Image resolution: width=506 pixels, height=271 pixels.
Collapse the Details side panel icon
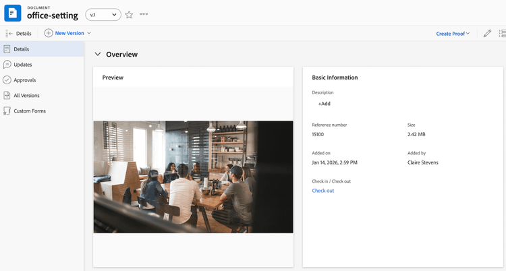tap(9, 33)
